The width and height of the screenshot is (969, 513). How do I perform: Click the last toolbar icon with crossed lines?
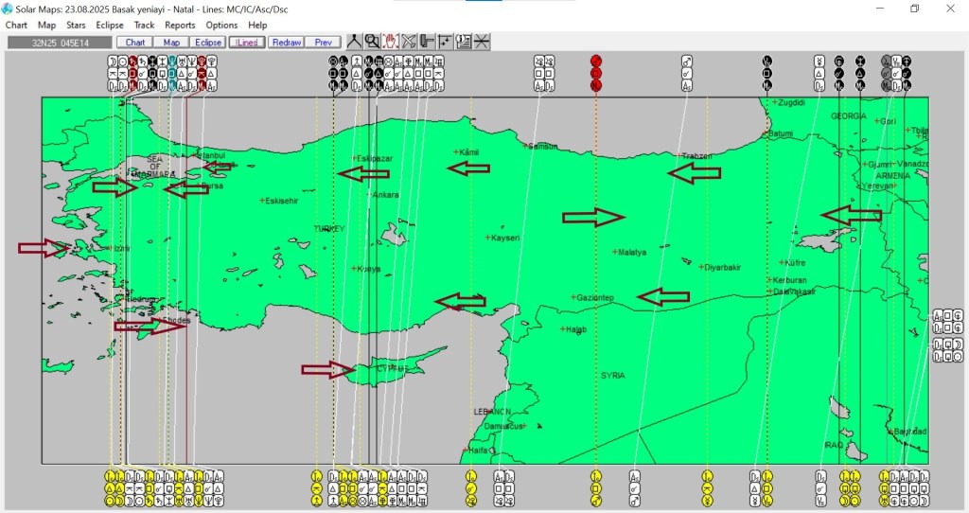pyautogui.click(x=482, y=42)
